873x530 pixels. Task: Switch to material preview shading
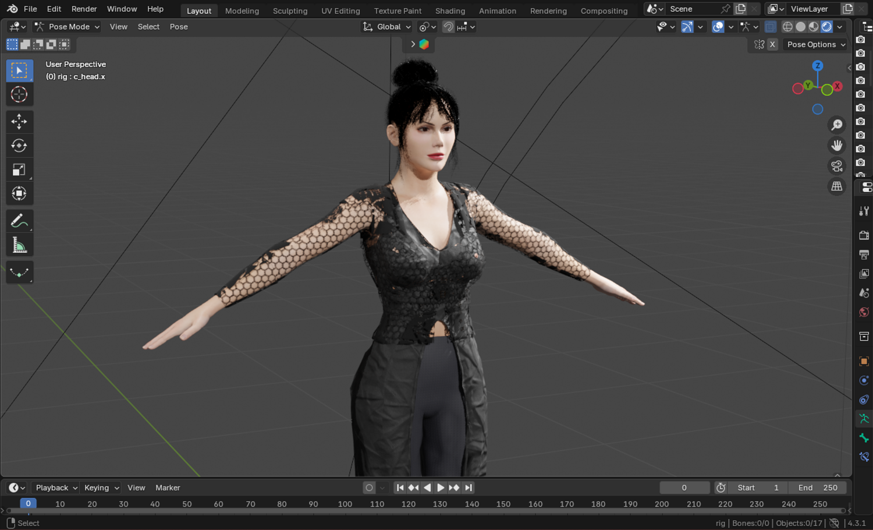pos(814,27)
